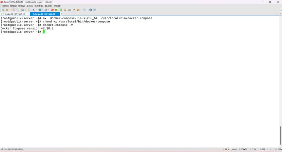
Task: Click the 'Docker Compose version v2.20.3' output line
Action: [x=27, y=28]
